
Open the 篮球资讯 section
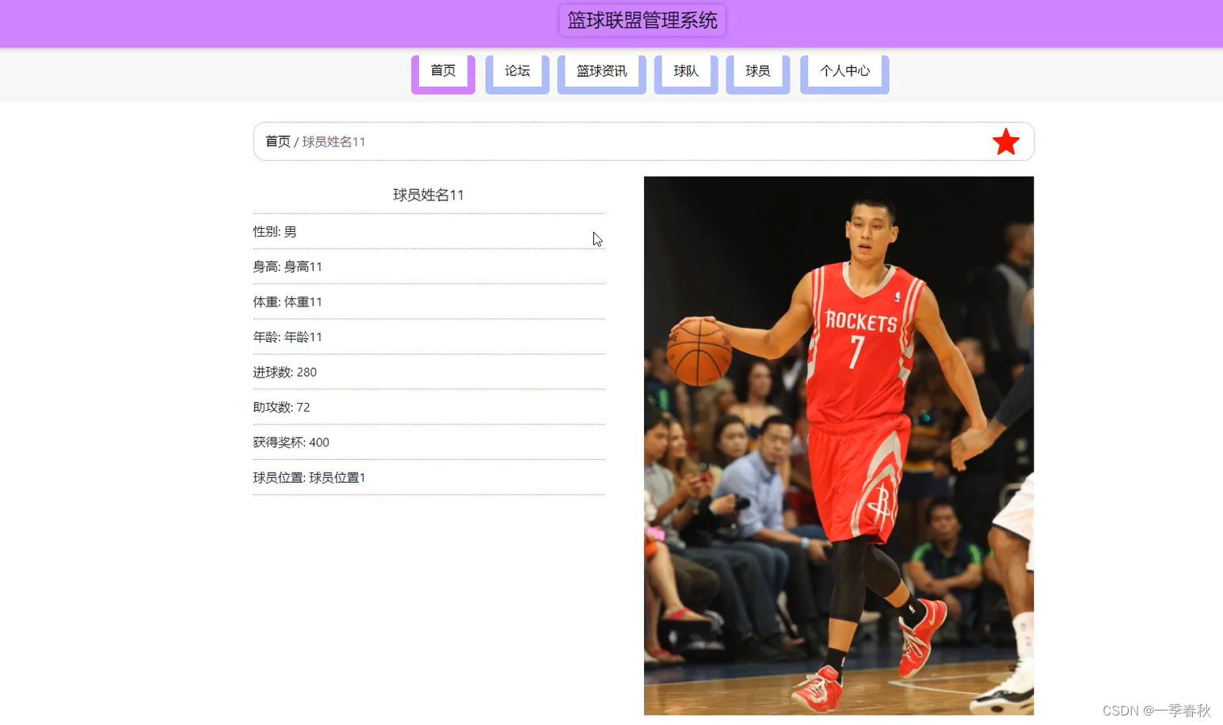(601, 70)
